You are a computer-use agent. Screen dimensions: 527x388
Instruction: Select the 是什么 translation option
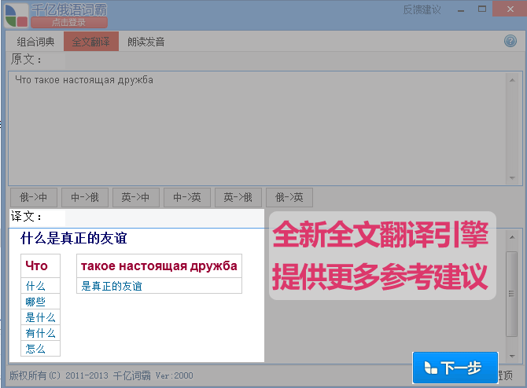(x=40, y=317)
